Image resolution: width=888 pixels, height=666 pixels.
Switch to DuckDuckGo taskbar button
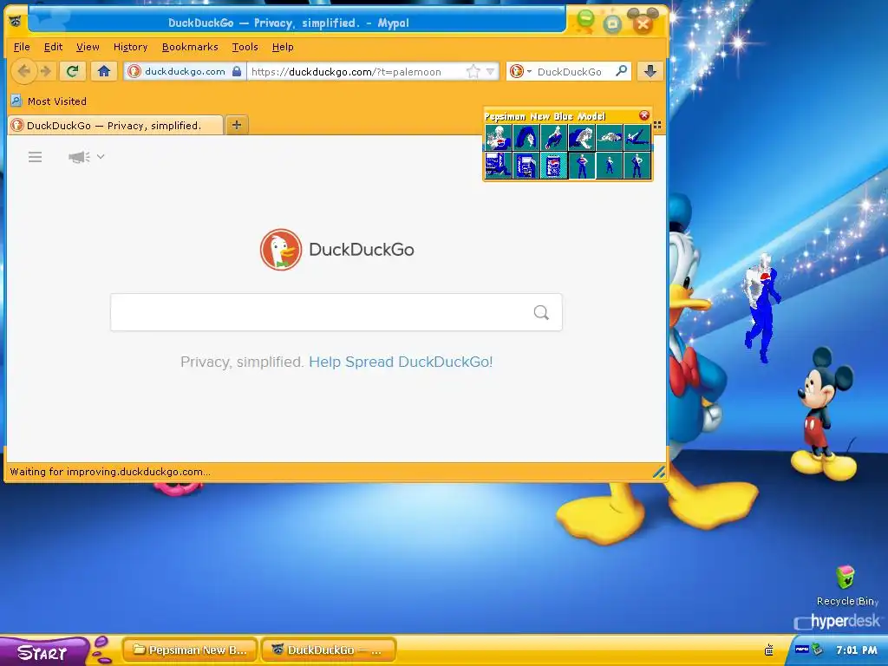pyautogui.click(x=329, y=650)
